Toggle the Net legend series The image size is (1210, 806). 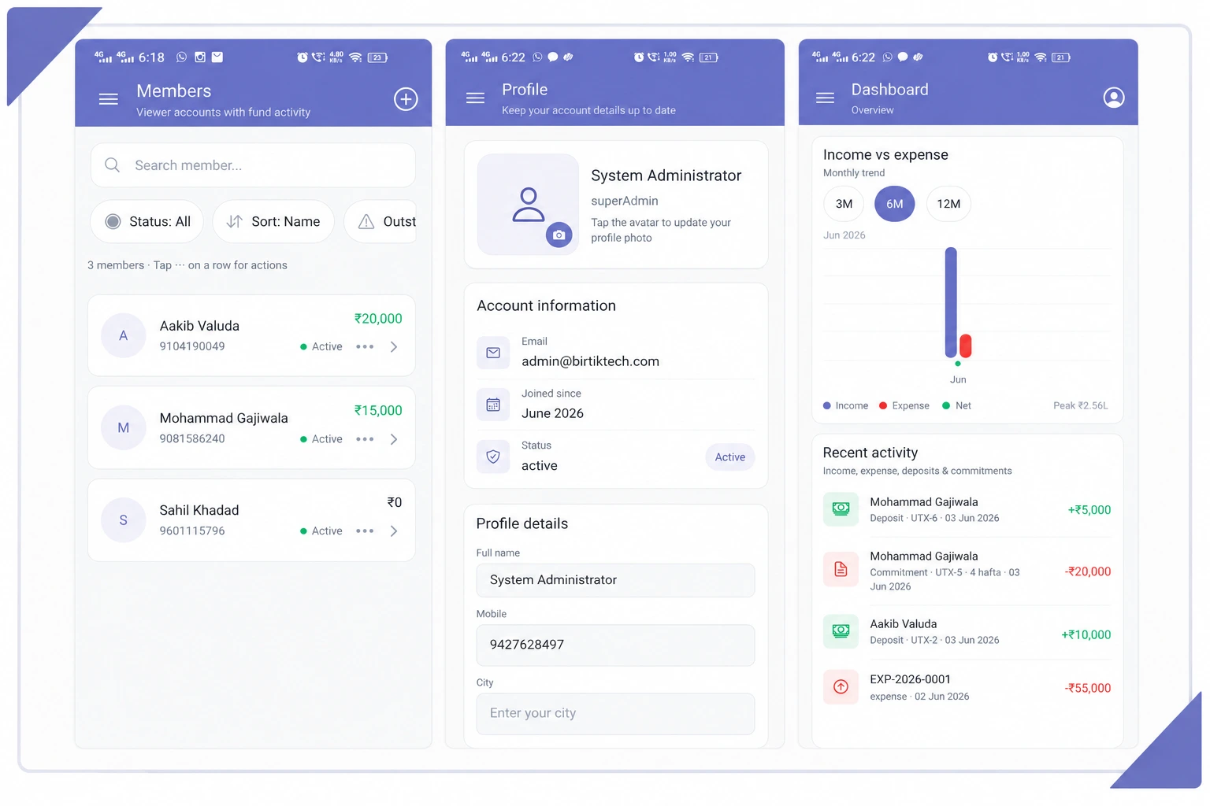coord(957,406)
